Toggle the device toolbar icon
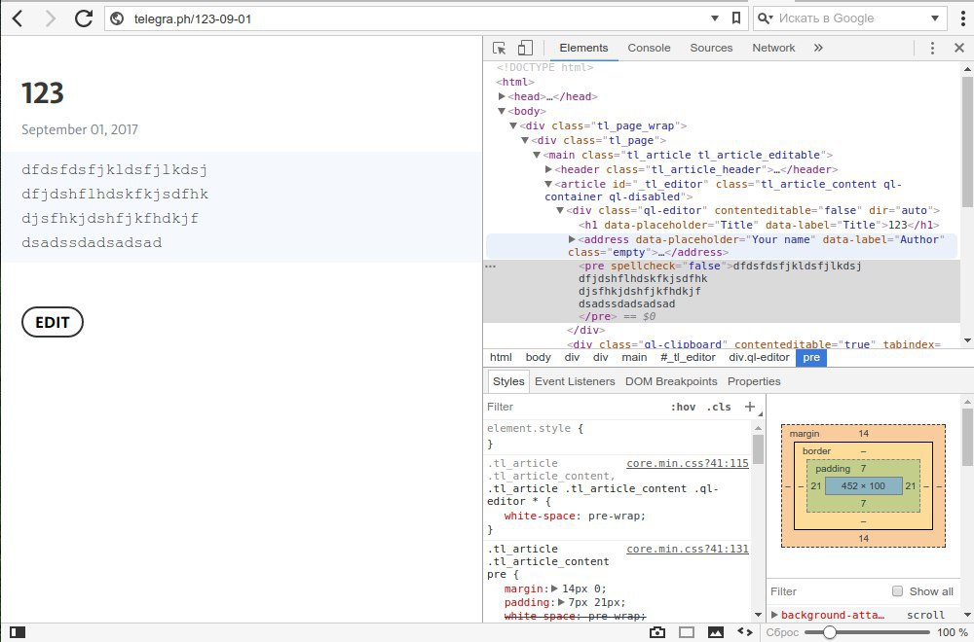 click(x=525, y=48)
